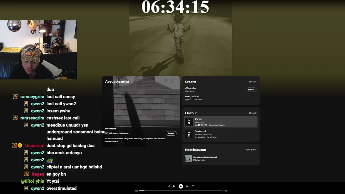Click the 'dont stop gd baidag daa' message
This screenshot has height=194, width=345.
pyautogui.click(x=70, y=145)
